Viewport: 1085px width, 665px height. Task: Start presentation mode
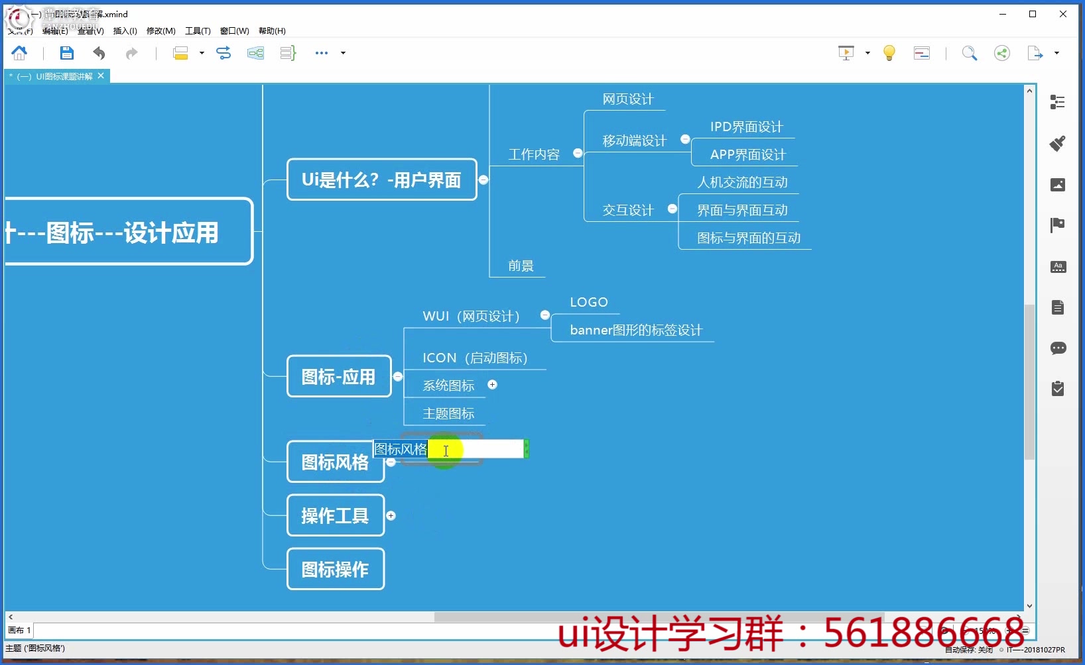click(x=846, y=53)
